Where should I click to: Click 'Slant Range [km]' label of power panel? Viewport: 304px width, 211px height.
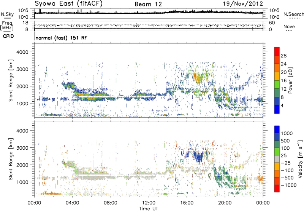(x=11, y=80)
